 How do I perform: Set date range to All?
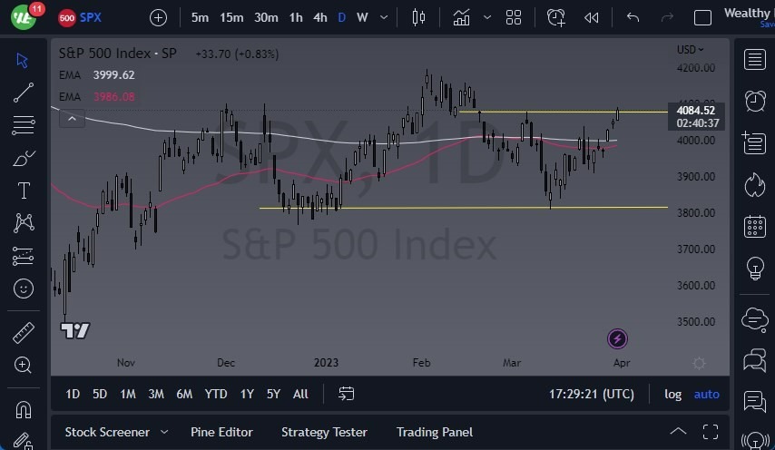click(300, 394)
